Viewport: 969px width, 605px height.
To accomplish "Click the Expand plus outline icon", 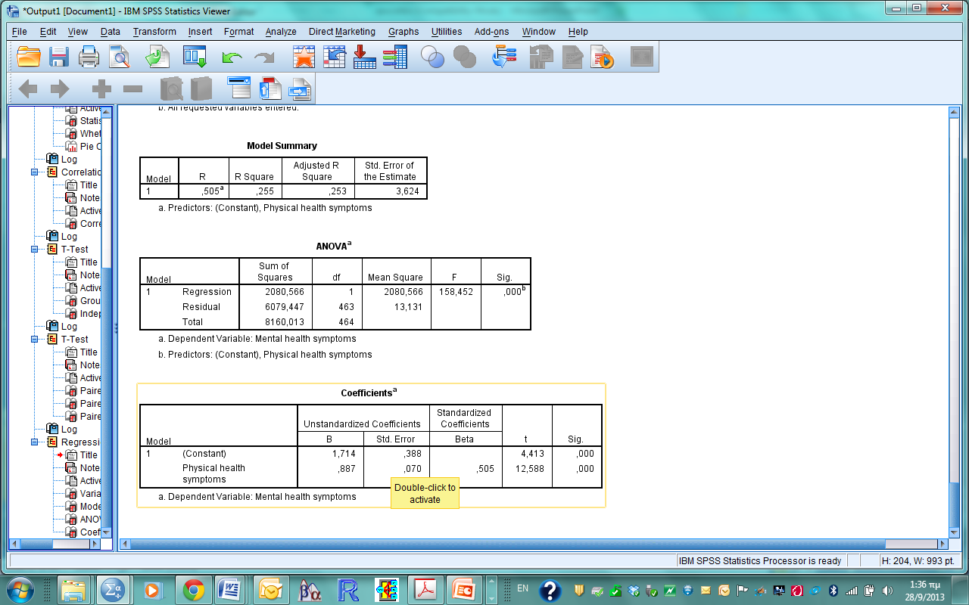I will click(x=101, y=89).
